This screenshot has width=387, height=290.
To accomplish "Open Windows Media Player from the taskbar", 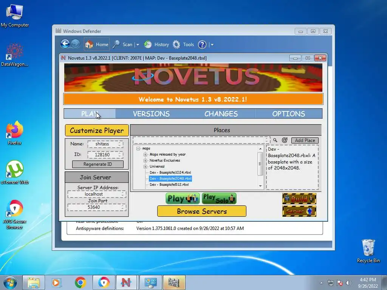I will tap(57, 282).
